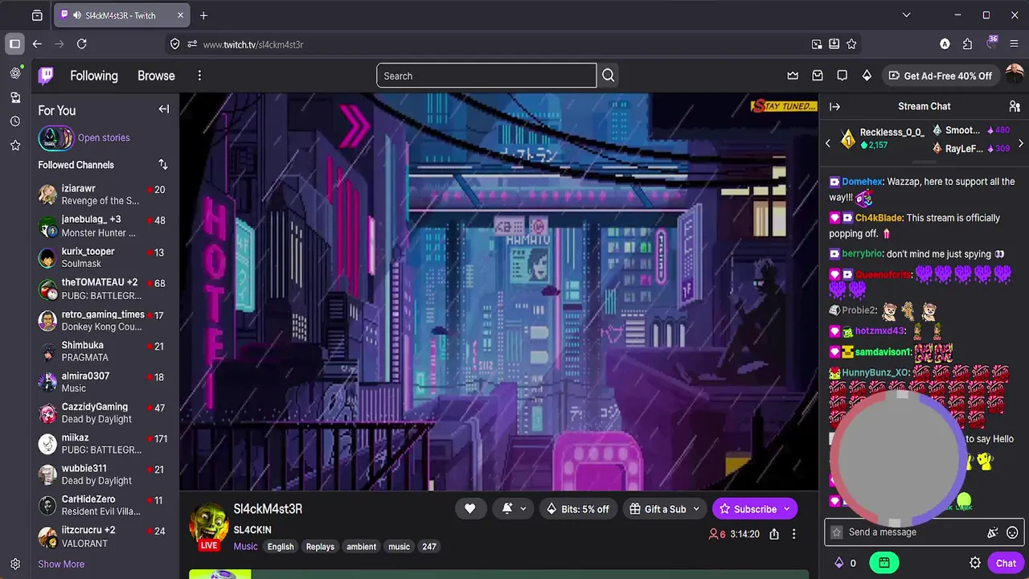Share the stream via share icon
Screen dimensions: 1029x579
click(774, 534)
